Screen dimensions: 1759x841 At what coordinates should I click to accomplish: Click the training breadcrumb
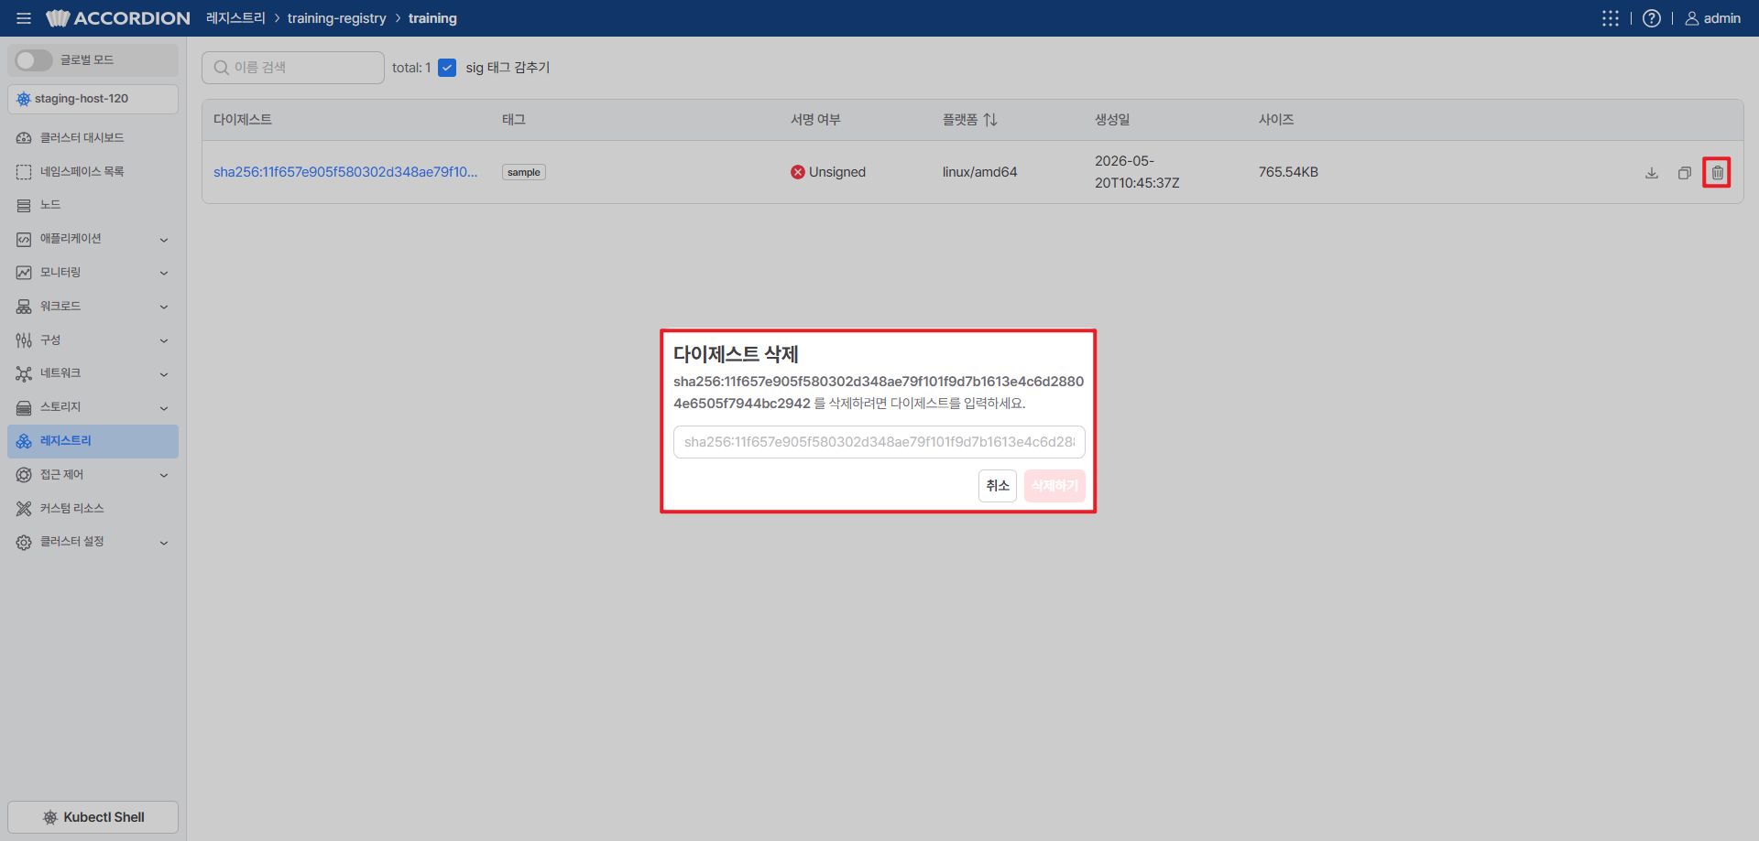pos(432,18)
